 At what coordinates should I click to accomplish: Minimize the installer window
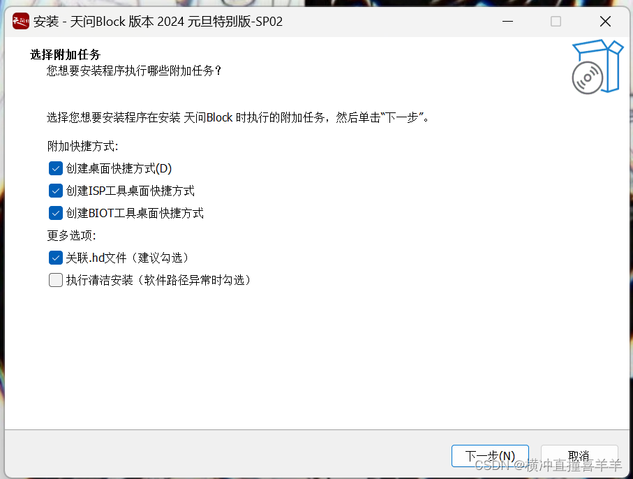[x=507, y=22]
